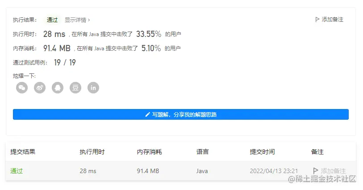The height and width of the screenshot is (190, 363).
Task: Click the large 91.4 MB memory value
Action: pos(57,48)
